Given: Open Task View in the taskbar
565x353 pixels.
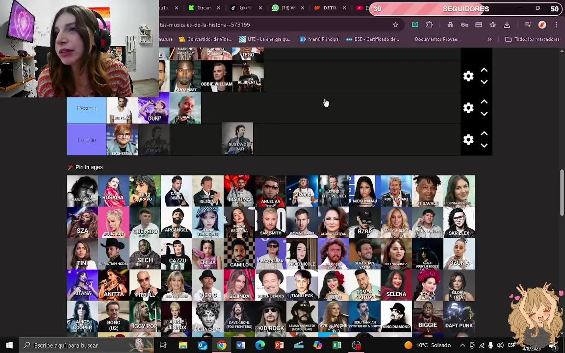Looking at the screenshot, I should pos(163,345).
